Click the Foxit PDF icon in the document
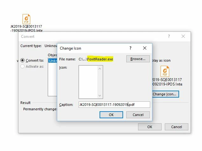The height and width of the screenshot is (151, 202). click(x=26, y=19)
